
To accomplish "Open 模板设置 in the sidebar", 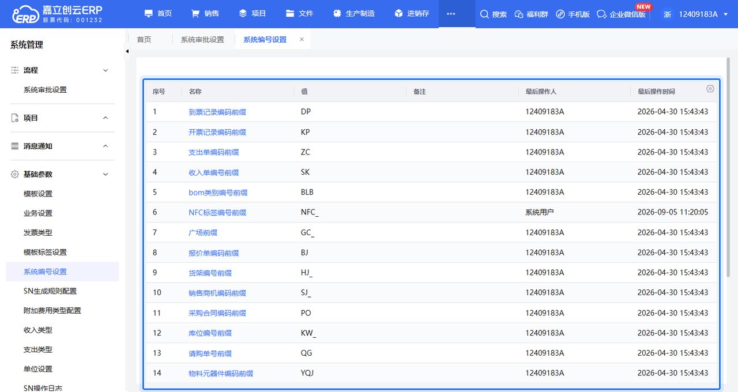I will coord(38,194).
